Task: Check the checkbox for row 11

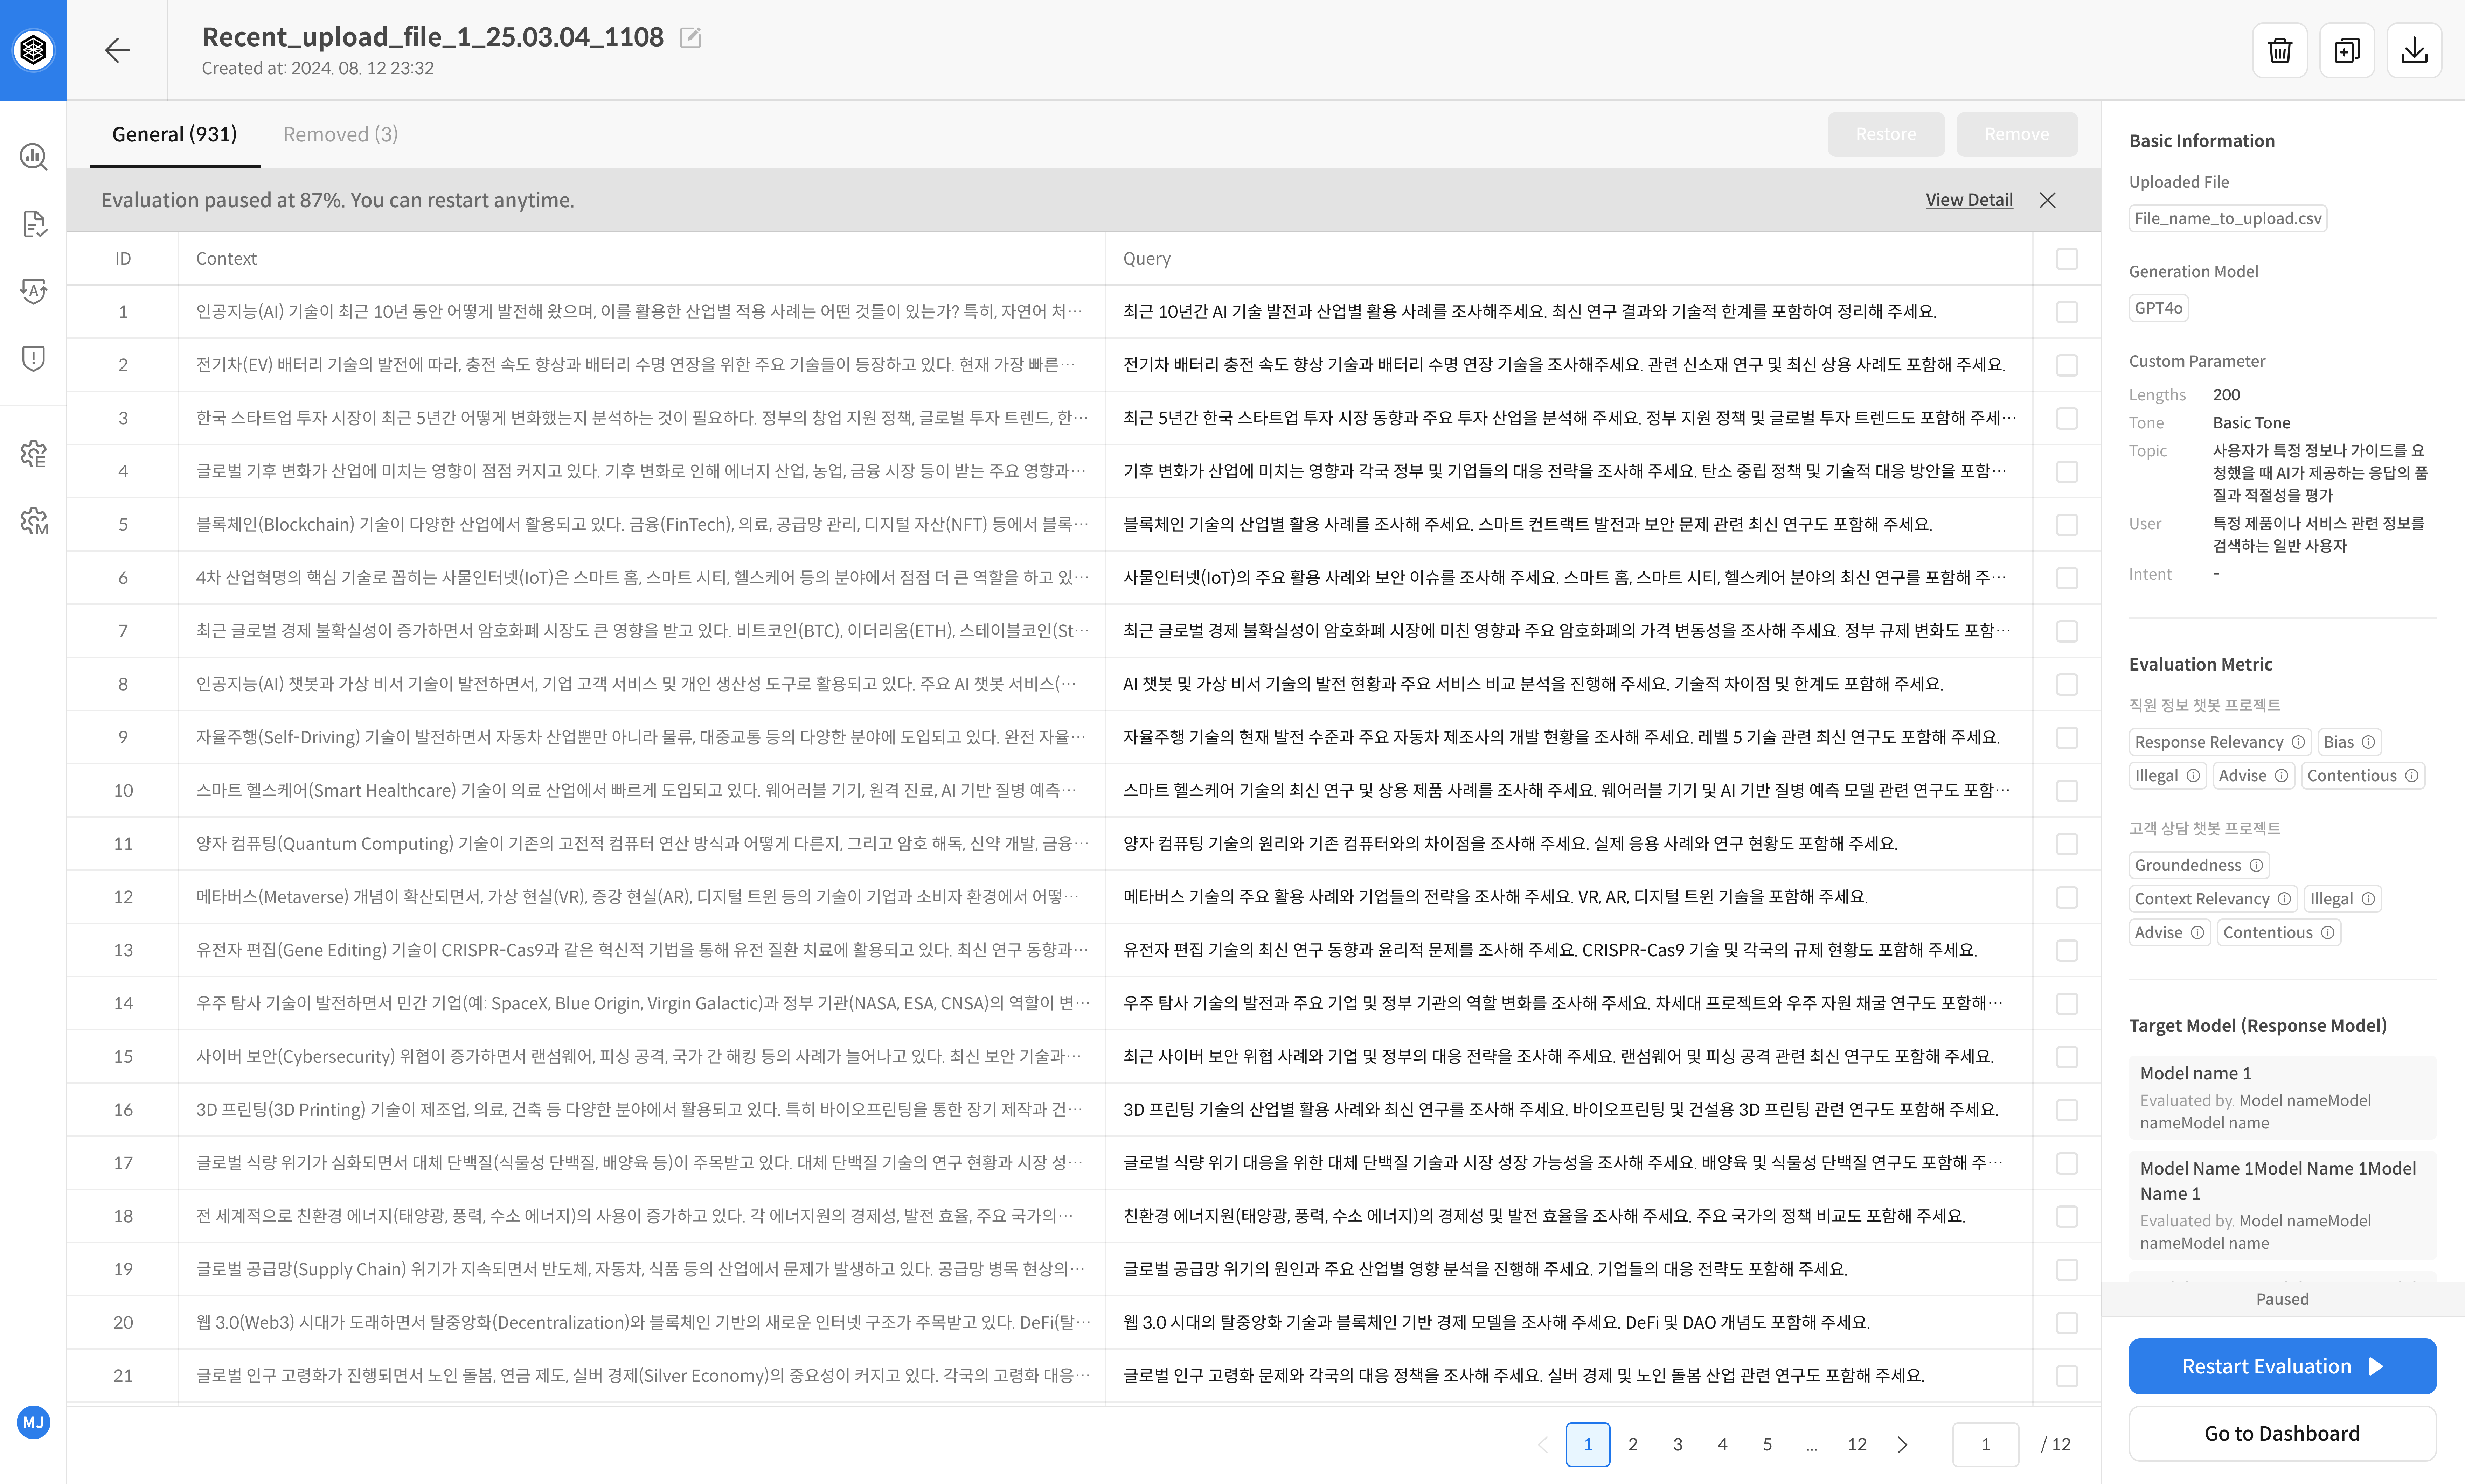Action: click(2067, 844)
